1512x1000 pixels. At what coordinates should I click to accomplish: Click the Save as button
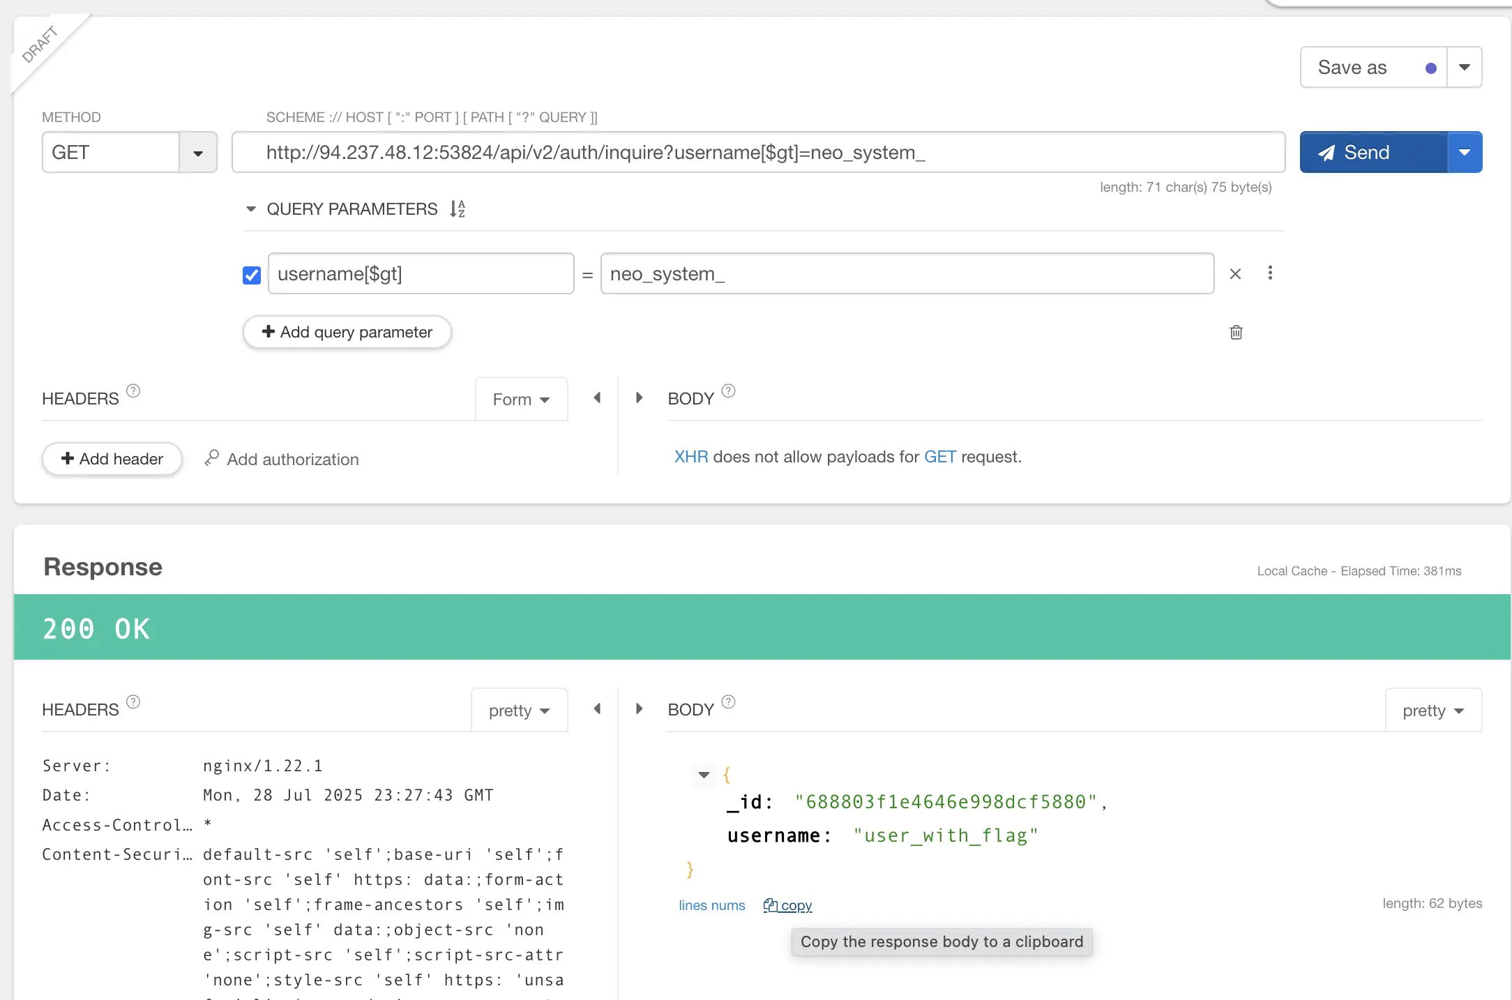tap(1373, 68)
